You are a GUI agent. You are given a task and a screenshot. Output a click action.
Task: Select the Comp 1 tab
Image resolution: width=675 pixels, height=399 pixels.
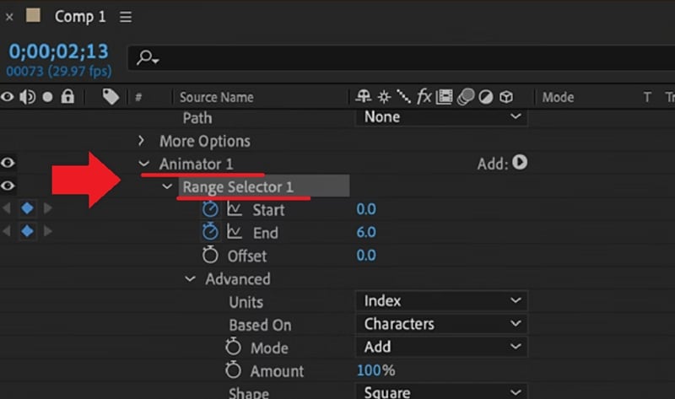[x=80, y=17]
